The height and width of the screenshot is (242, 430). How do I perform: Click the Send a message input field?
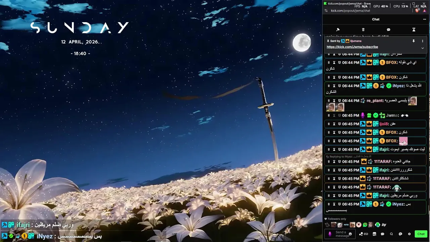click(340, 234)
